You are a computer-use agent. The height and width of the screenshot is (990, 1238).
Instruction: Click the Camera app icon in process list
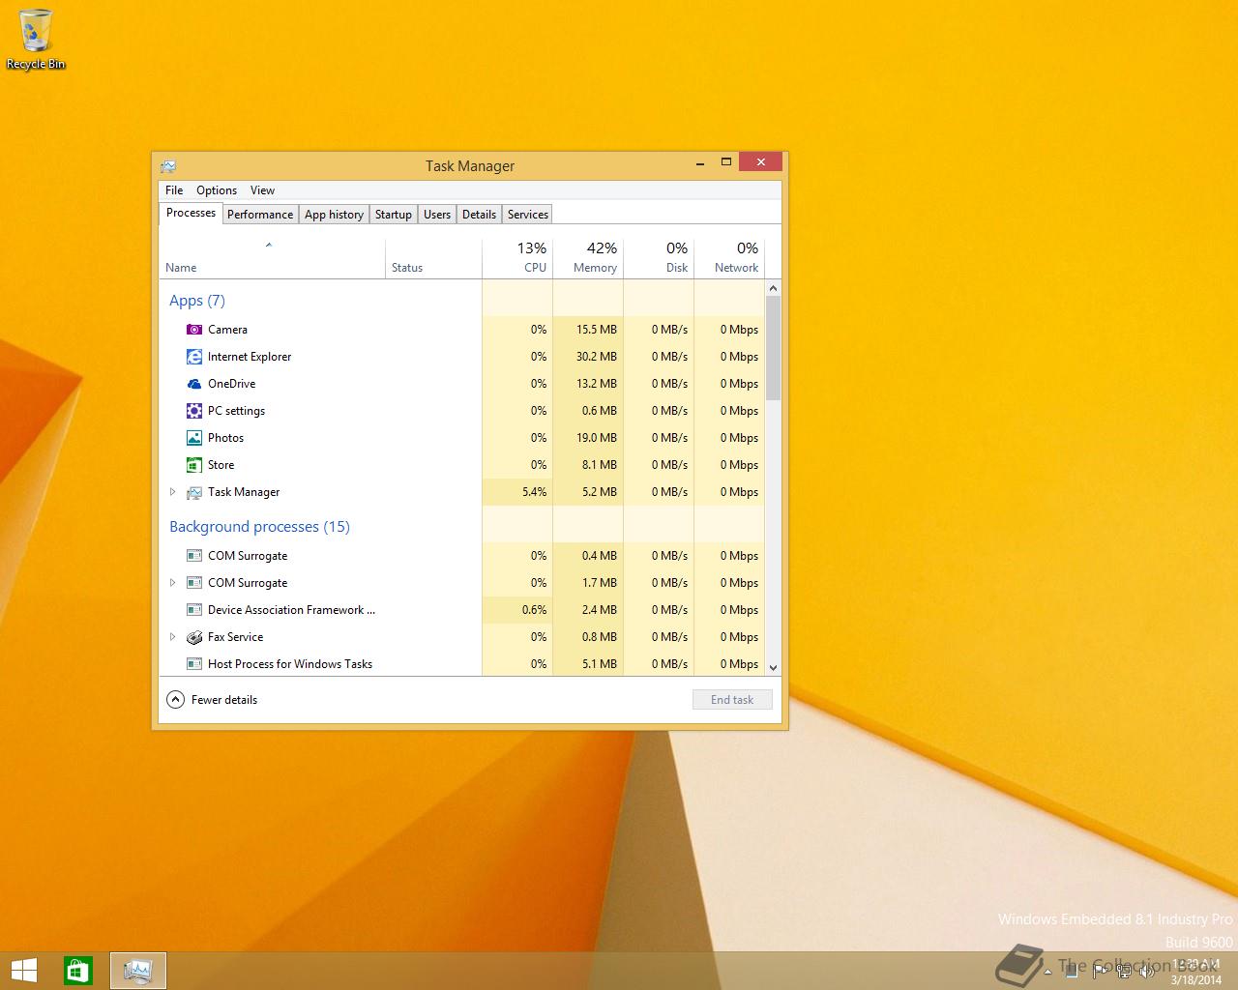(194, 330)
